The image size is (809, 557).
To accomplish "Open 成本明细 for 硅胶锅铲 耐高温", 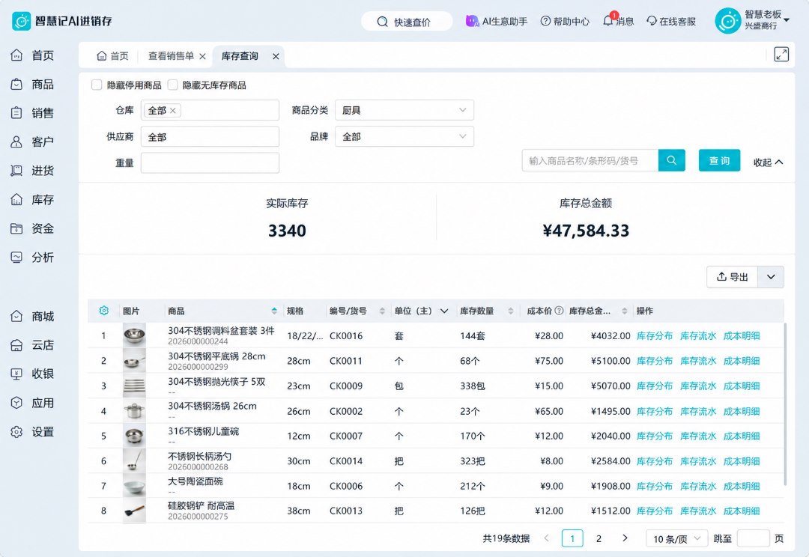I will [742, 511].
